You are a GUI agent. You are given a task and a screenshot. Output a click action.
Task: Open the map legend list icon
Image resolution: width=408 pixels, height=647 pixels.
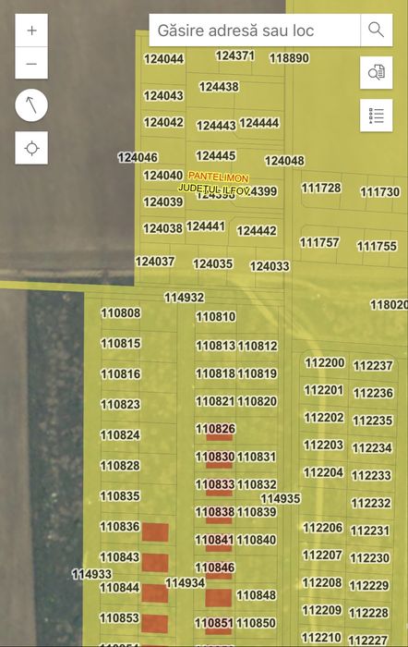pos(376,116)
